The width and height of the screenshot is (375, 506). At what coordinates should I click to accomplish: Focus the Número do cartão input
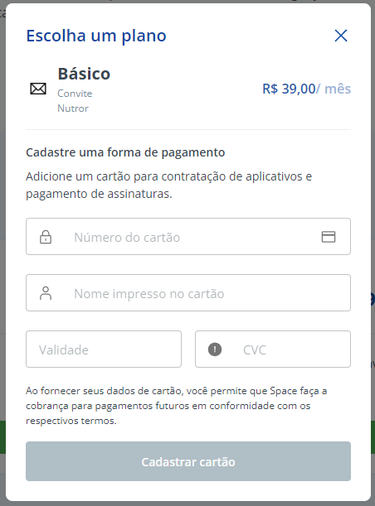pos(188,237)
